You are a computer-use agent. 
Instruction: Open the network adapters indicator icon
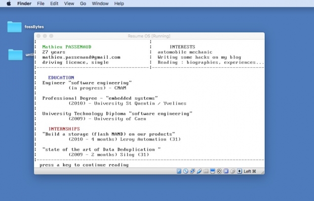point(192,171)
